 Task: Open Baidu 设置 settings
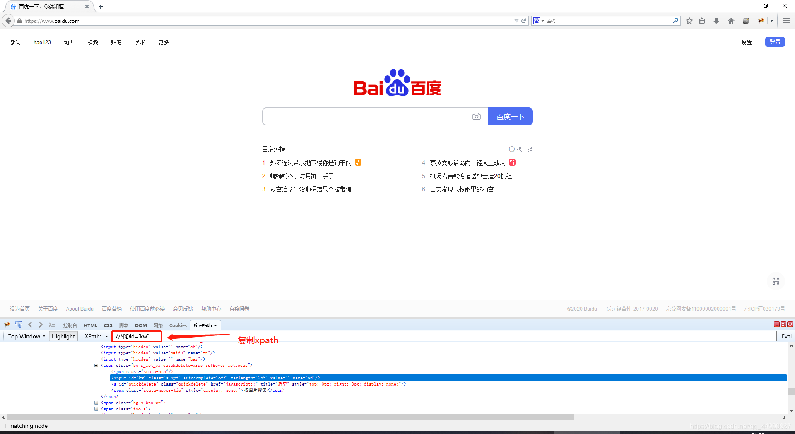click(x=747, y=42)
